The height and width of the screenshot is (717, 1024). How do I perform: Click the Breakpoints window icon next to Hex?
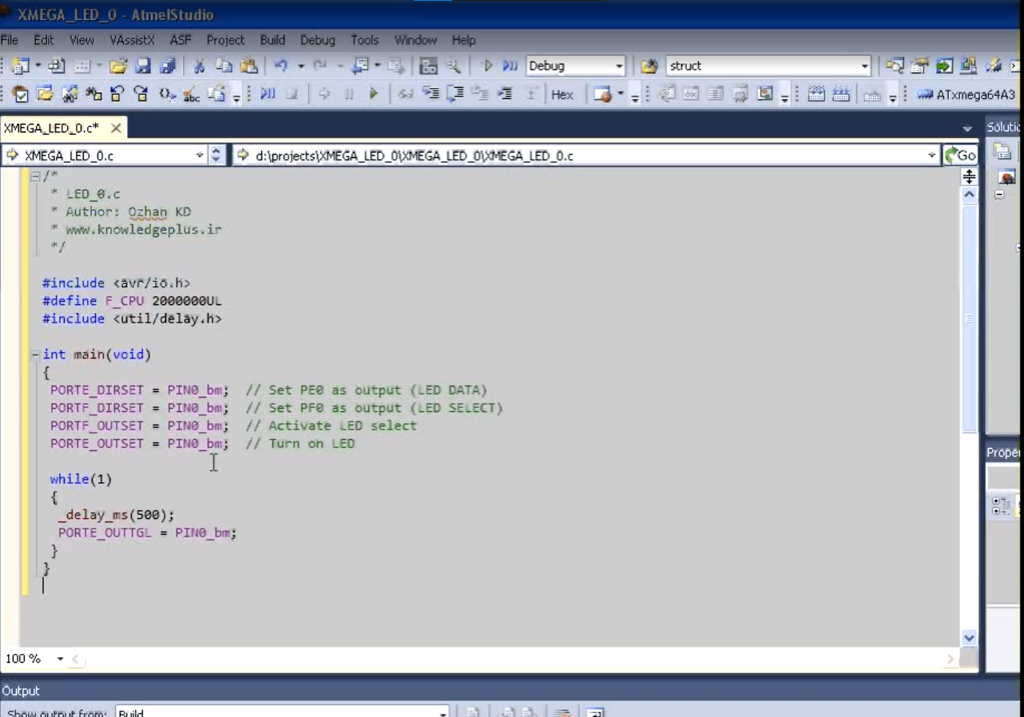pos(603,94)
